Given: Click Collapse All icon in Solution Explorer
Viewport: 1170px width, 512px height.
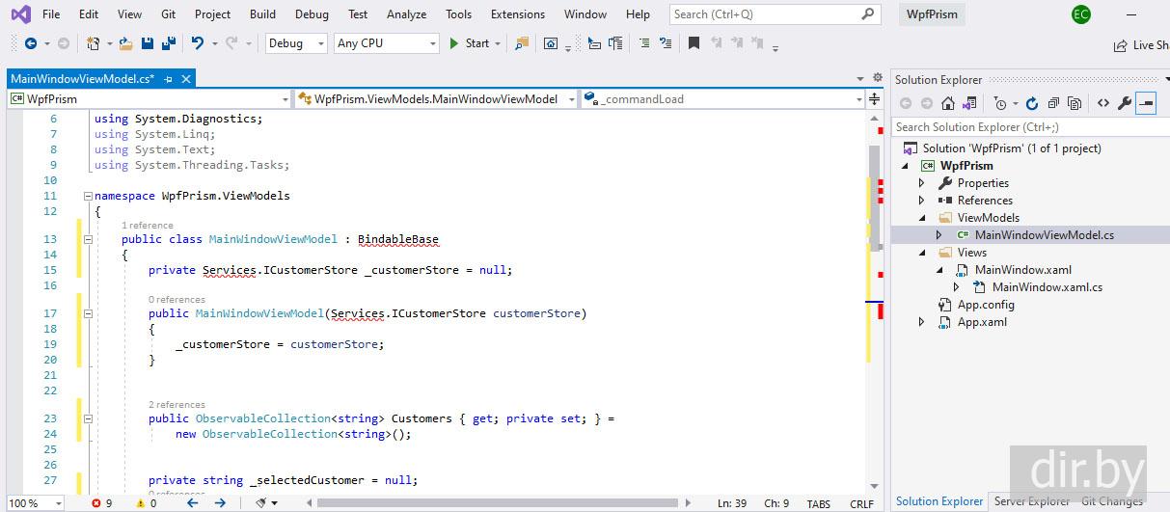Looking at the screenshot, I should pos(1053,104).
